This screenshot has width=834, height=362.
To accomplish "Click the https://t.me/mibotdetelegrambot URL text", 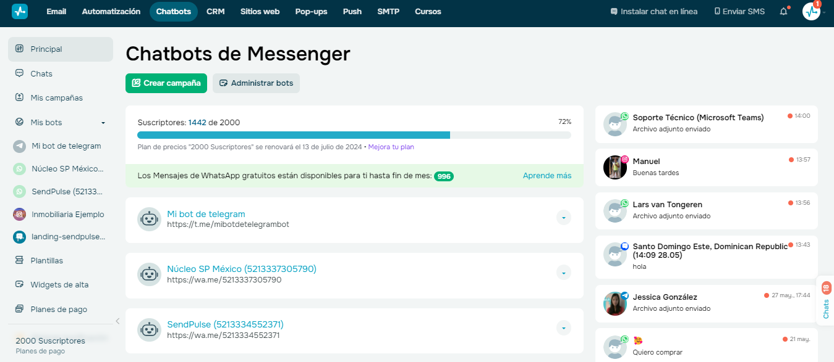I will click(x=228, y=224).
